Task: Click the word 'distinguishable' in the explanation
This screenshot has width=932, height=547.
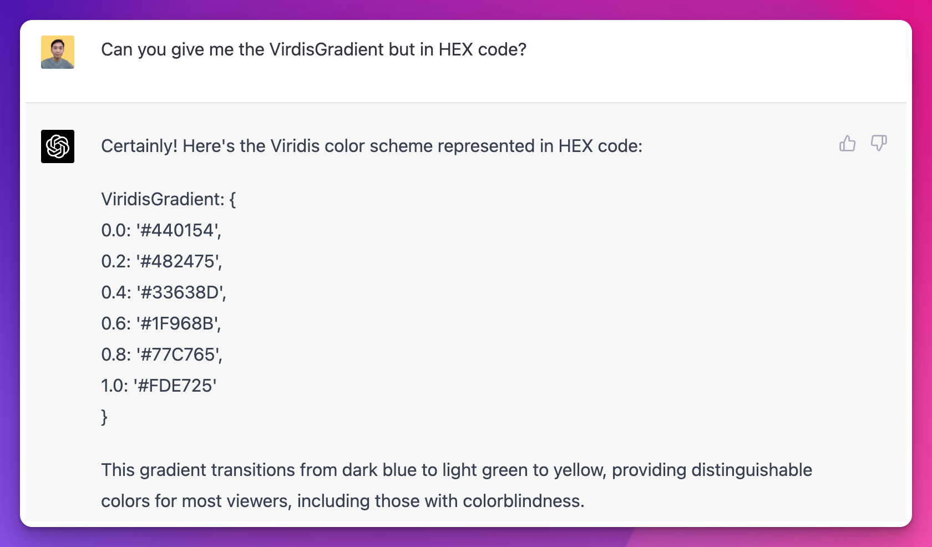Action: click(751, 470)
